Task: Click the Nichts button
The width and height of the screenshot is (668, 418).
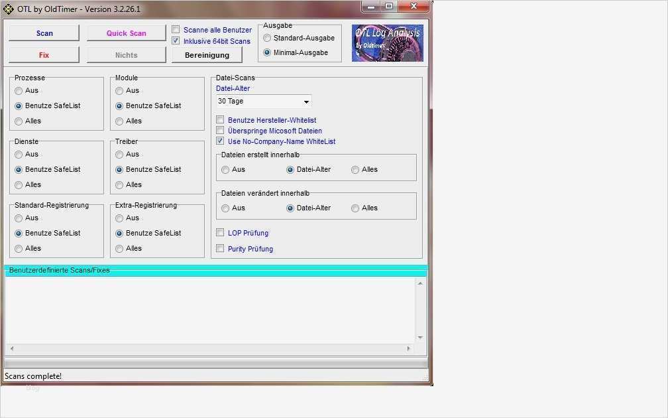Action: 126,54
